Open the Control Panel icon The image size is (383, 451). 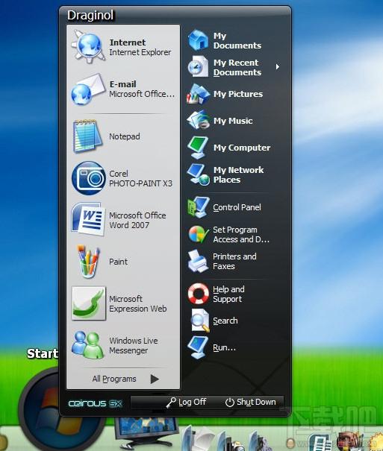coord(198,207)
